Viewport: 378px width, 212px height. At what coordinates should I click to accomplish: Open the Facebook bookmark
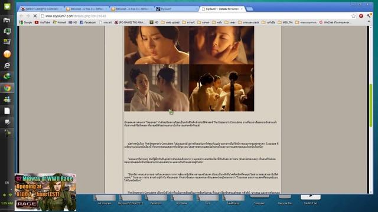pos(88,22)
